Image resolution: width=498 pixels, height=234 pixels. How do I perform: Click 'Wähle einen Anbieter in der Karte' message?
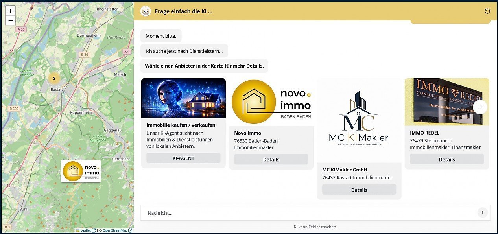click(x=204, y=66)
